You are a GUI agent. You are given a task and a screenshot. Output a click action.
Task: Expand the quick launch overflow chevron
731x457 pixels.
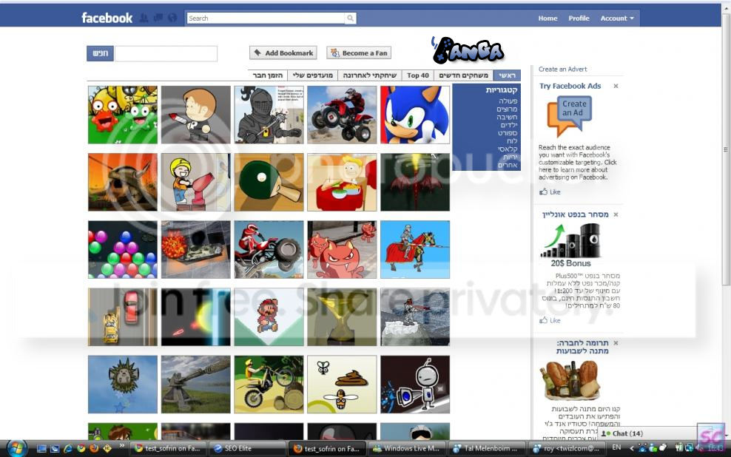click(x=121, y=447)
